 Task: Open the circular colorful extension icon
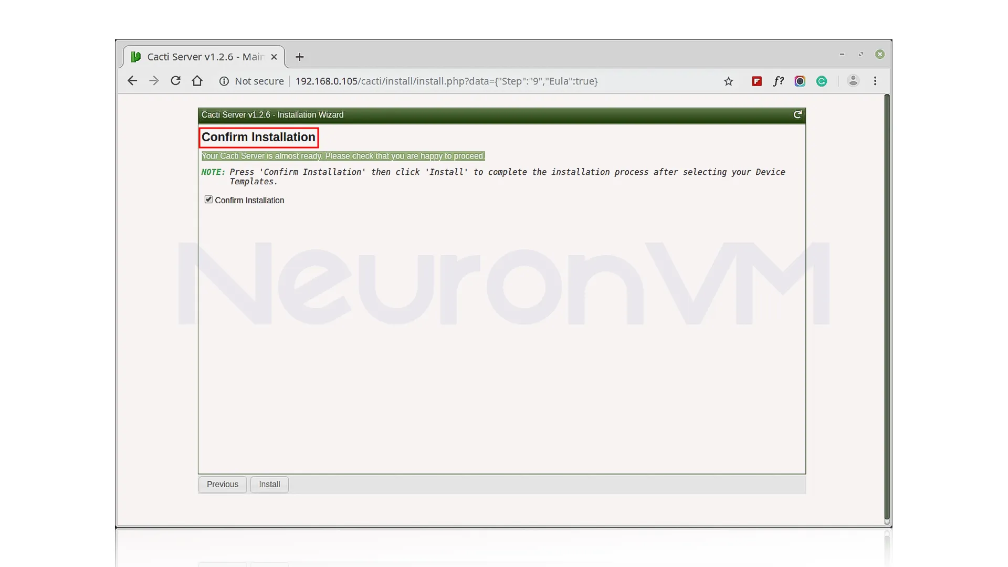tap(800, 81)
